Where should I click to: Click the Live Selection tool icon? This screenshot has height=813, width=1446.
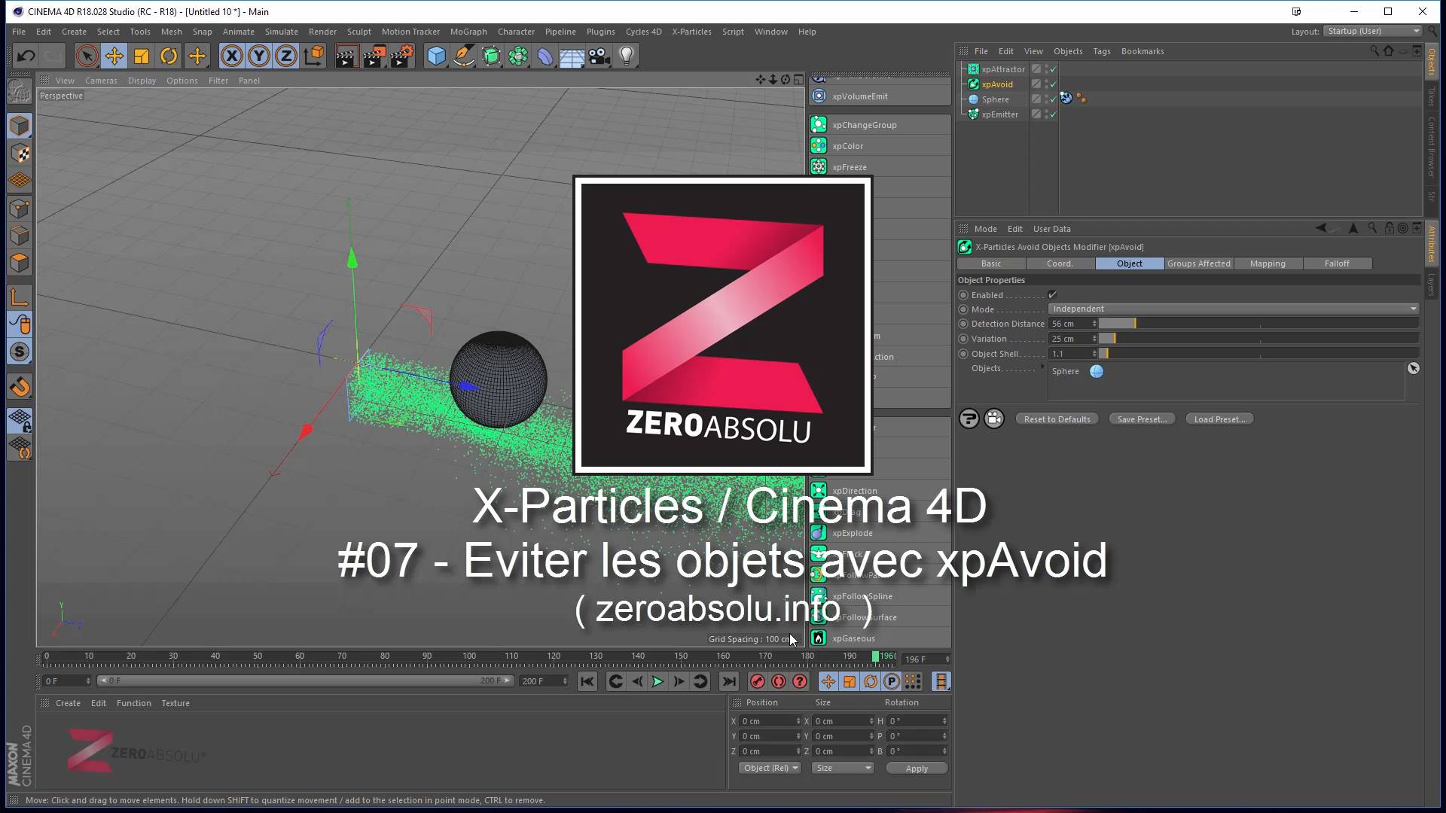click(87, 56)
